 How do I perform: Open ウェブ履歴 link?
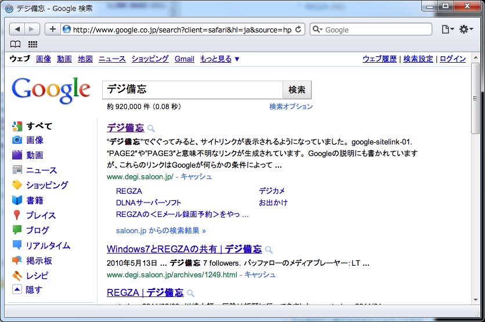(x=379, y=59)
